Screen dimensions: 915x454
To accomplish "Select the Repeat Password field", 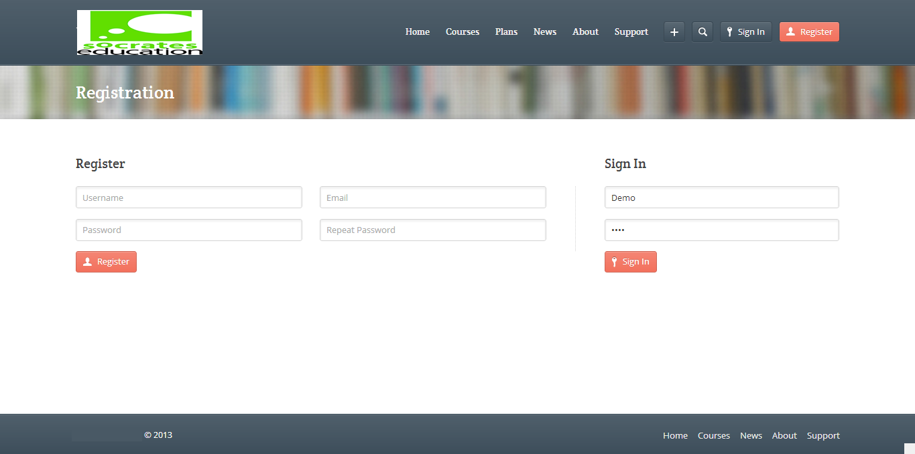I will pyautogui.click(x=432, y=230).
